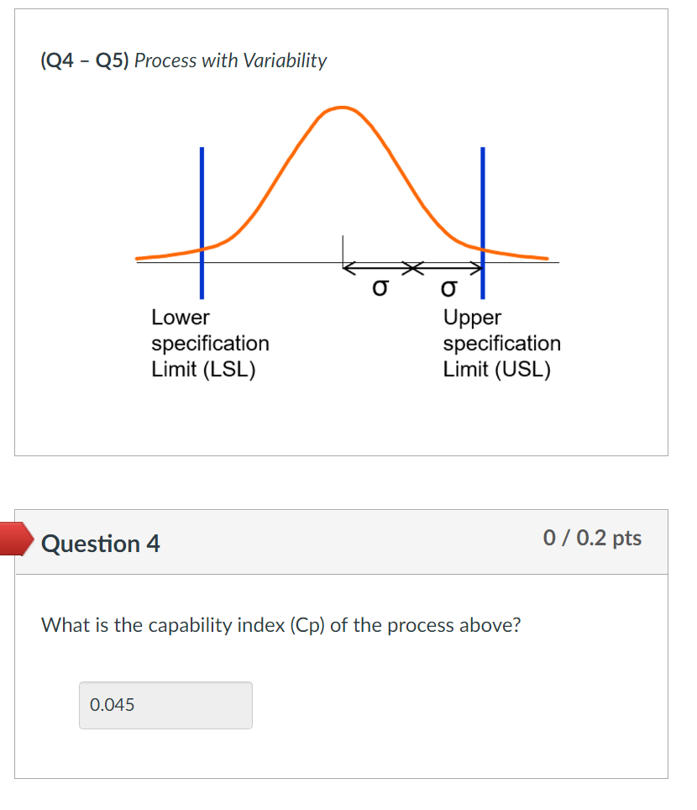Click the 0 / 0.2 pts score label

592,539
